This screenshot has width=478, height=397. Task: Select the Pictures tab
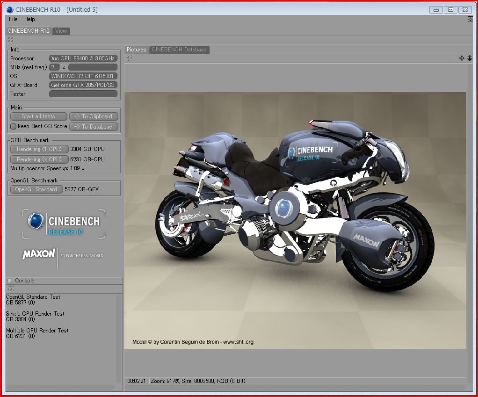click(x=136, y=50)
